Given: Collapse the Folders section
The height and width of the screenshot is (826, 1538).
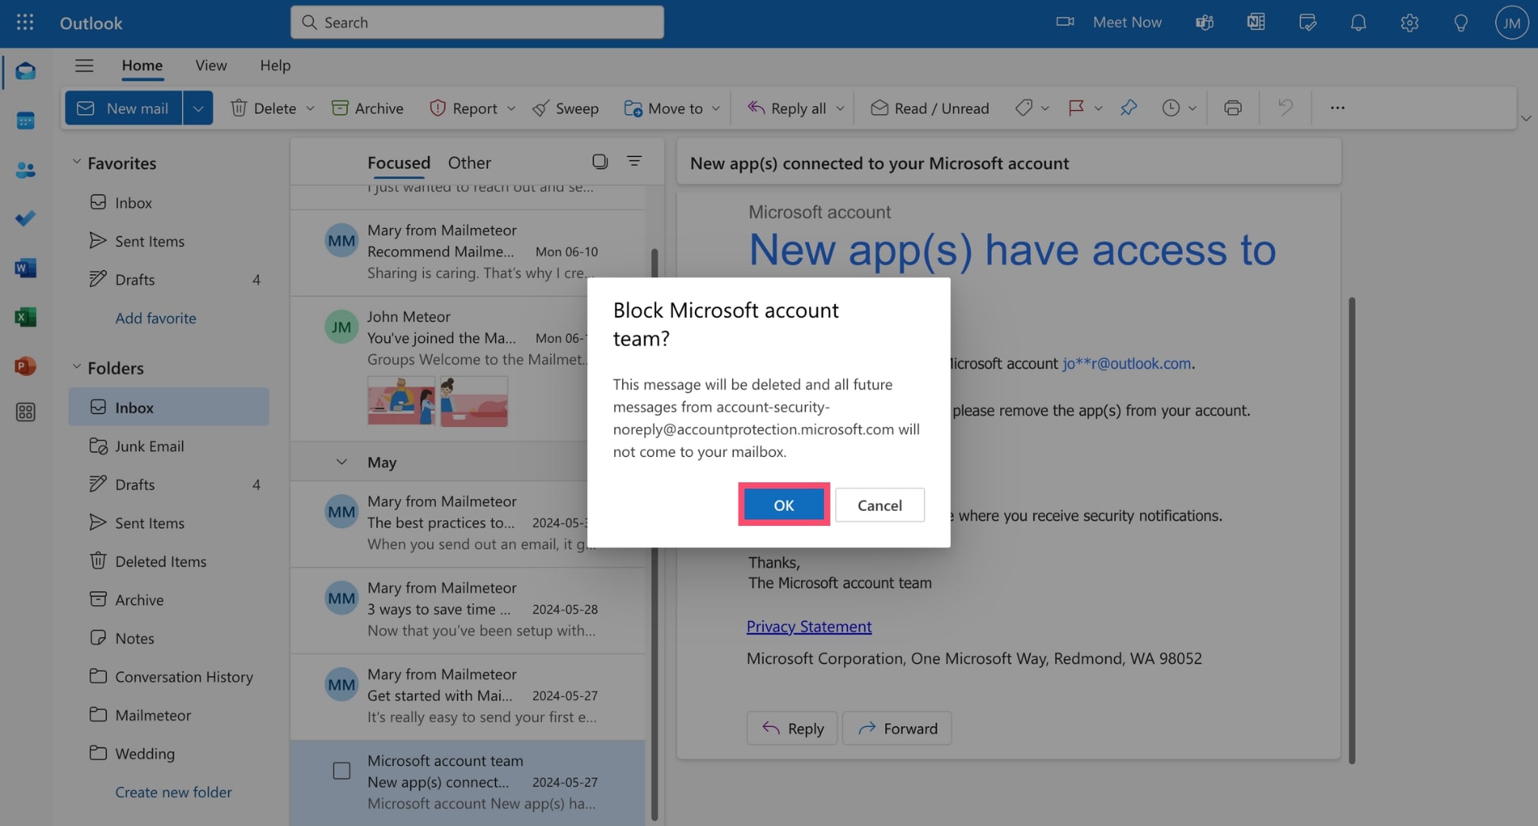Looking at the screenshot, I should tap(77, 367).
